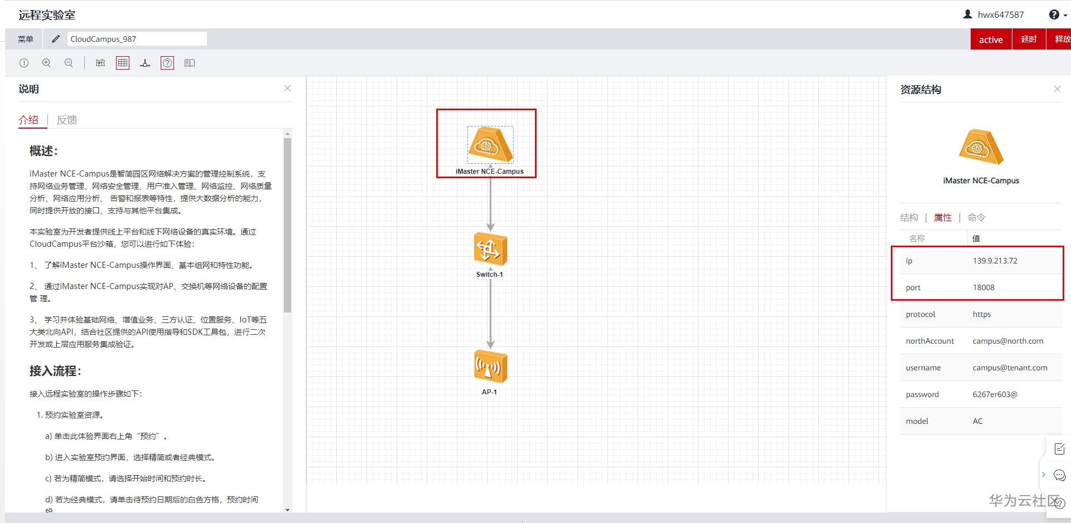Screen dimensions: 1071x523
Task: Click the pencil edit name icon
Action: [55, 39]
